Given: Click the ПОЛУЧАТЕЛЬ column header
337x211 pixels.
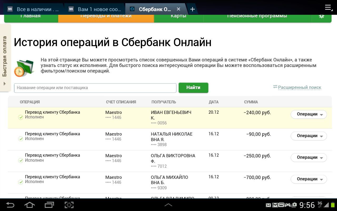Looking at the screenshot, I should point(164,102).
